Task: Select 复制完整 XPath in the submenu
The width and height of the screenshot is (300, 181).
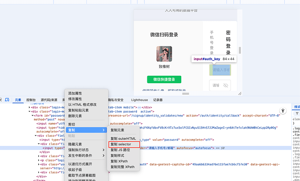Action: pos(123,167)
